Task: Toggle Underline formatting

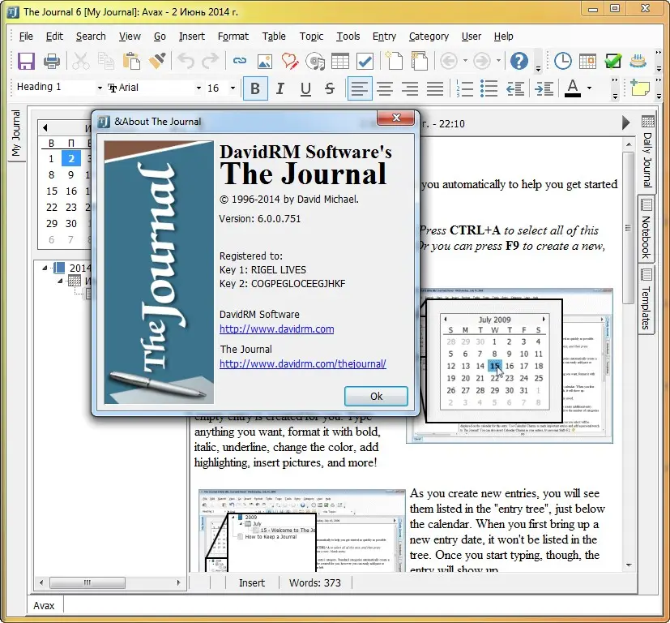Action: [305, 88]
